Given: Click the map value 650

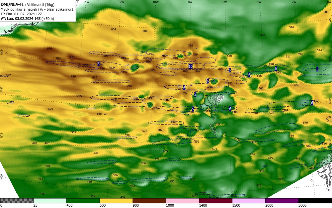Looking at the screenshot, I should tap(297, 85).
